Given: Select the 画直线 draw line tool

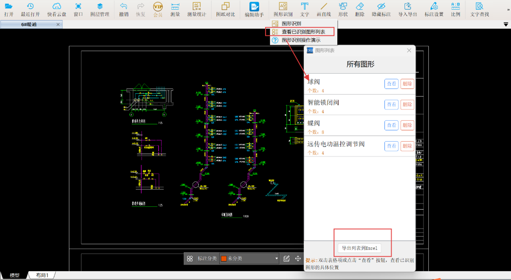Looking at the screenshot, I should tap(323, 9).
